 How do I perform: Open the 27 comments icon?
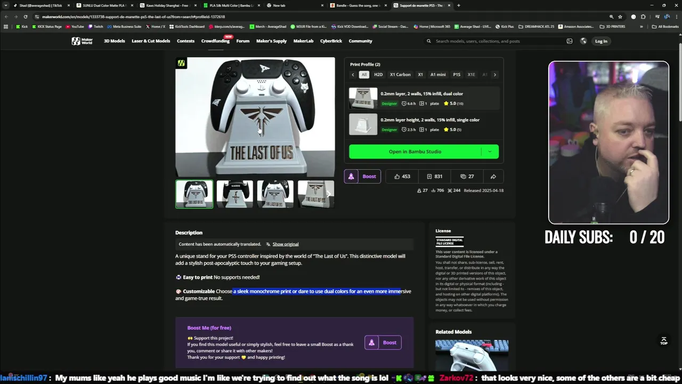(467, 177)
